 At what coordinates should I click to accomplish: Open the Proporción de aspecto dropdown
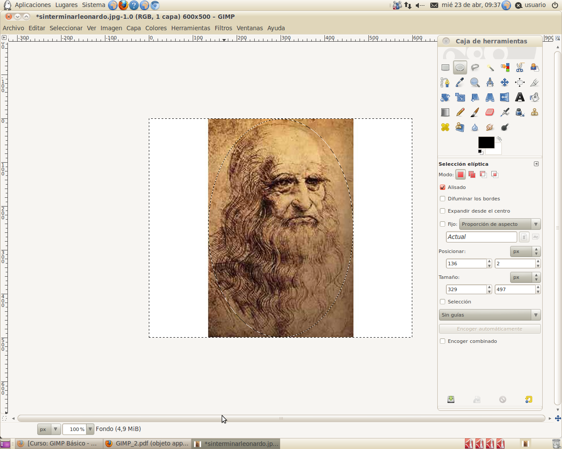[x=500, y=224]
